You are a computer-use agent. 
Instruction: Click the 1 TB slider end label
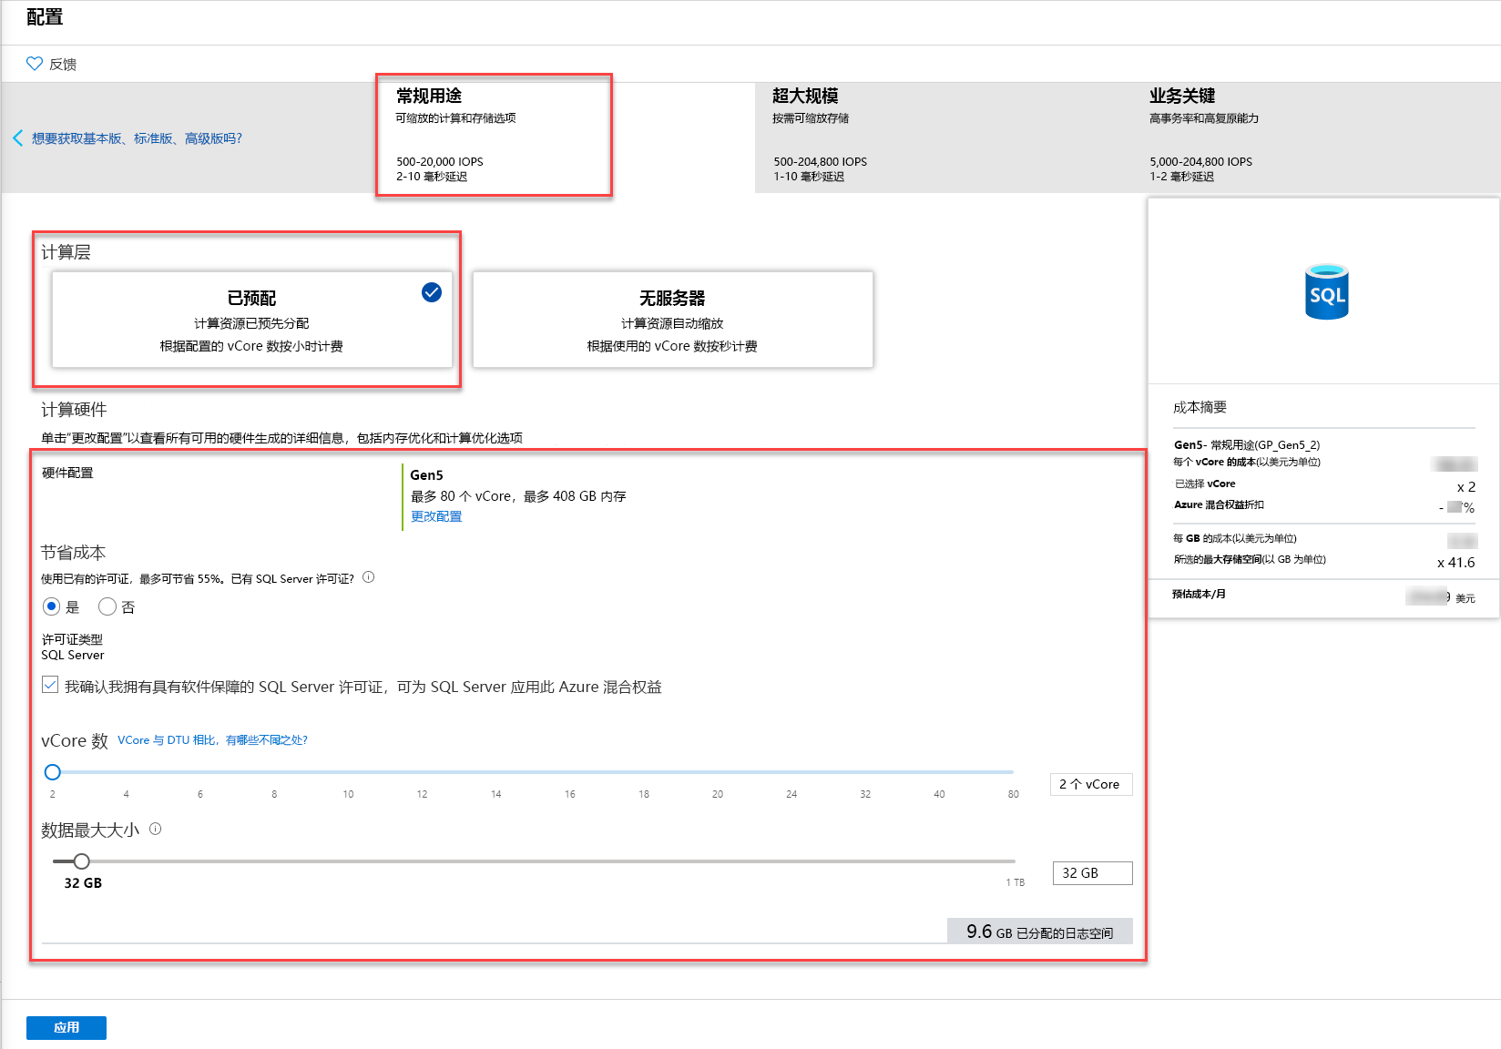click(x=1015, y=882)
